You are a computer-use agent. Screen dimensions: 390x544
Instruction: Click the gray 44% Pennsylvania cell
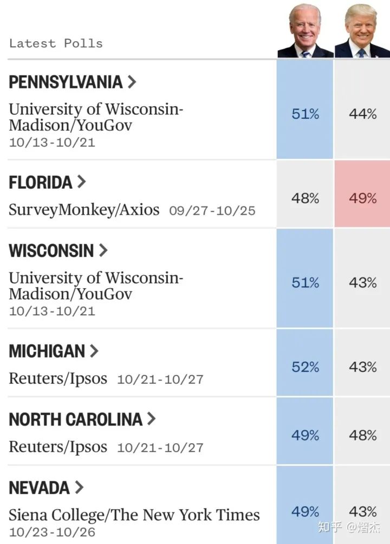point(362,114)
